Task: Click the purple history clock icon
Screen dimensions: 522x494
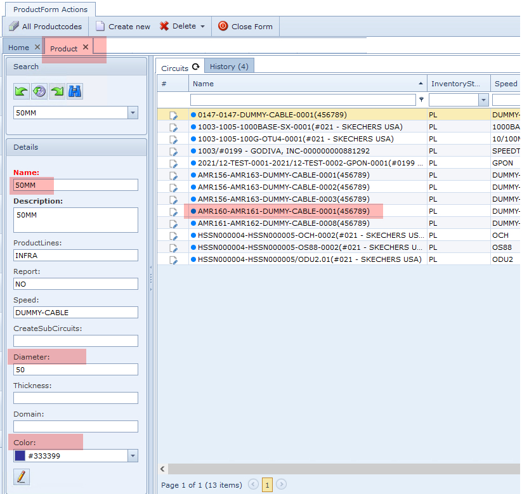Action: (x=39, y=91)
